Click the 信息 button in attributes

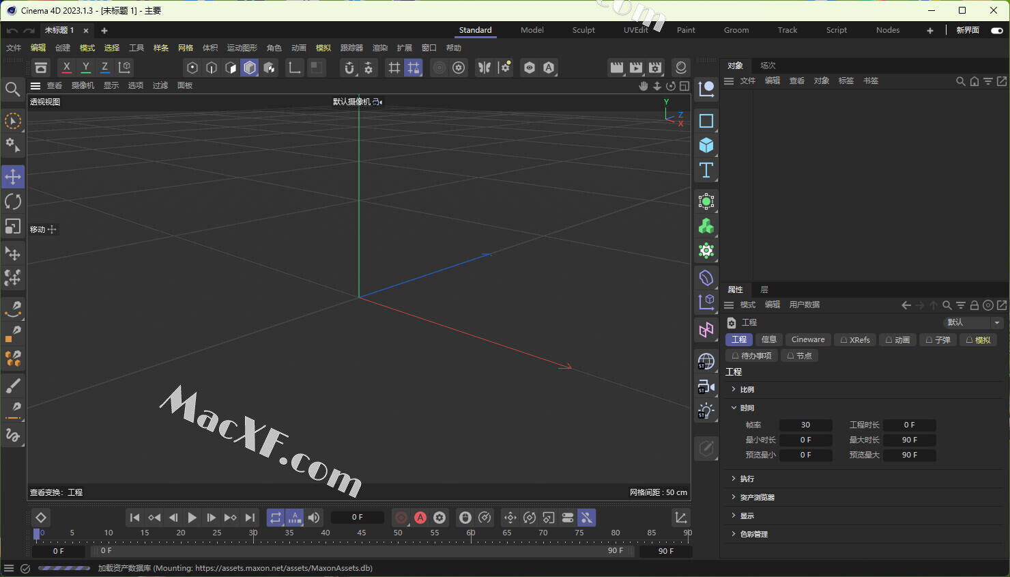tap(769, 339)
